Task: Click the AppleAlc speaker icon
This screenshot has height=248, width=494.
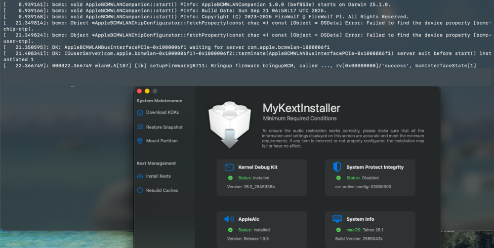Action: coord(229,219)
